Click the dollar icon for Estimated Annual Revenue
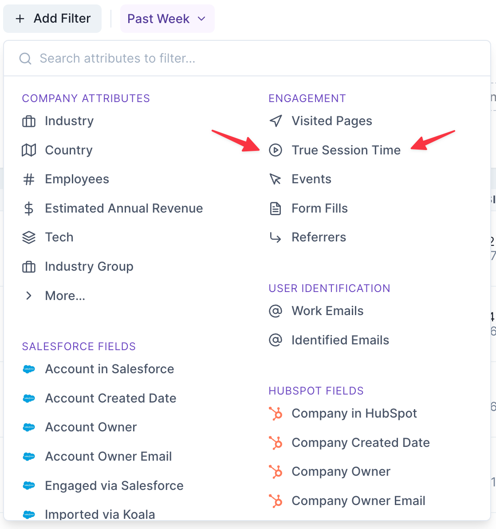 click(29, 209)
